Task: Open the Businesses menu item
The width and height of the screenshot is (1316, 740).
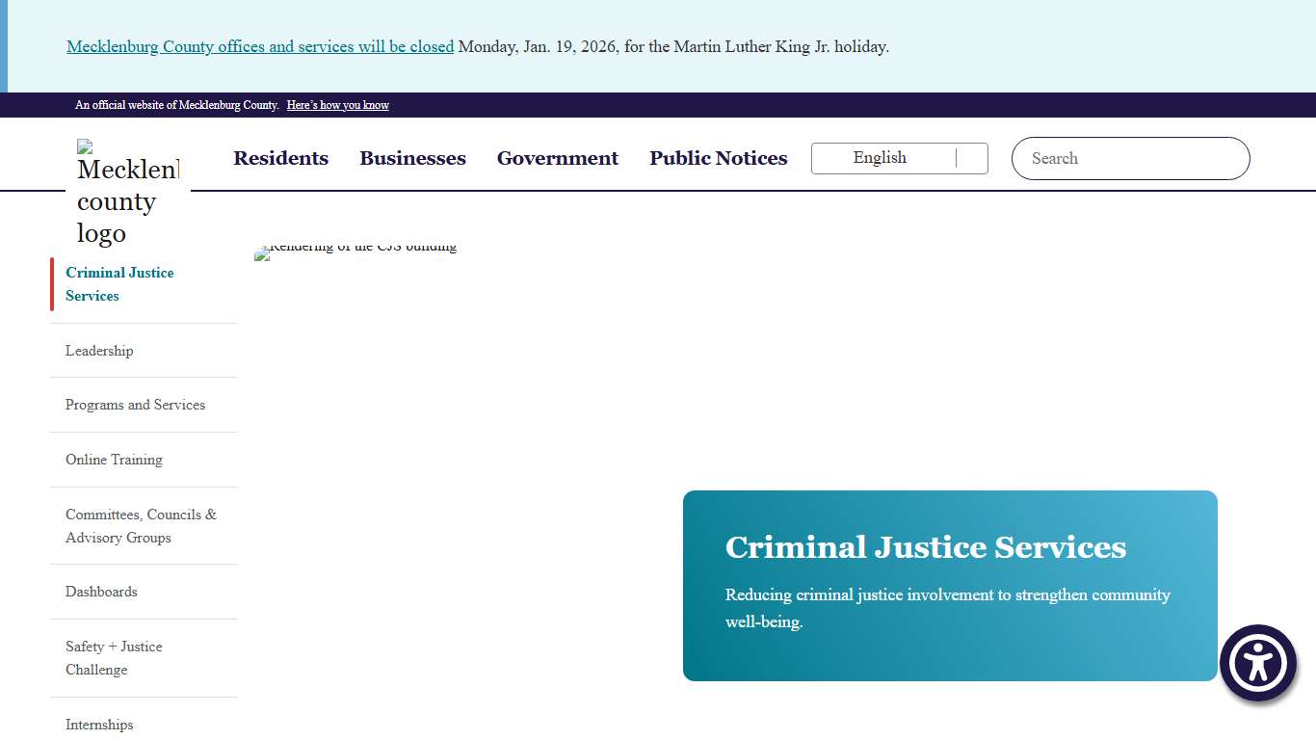Action: (412, 158)
